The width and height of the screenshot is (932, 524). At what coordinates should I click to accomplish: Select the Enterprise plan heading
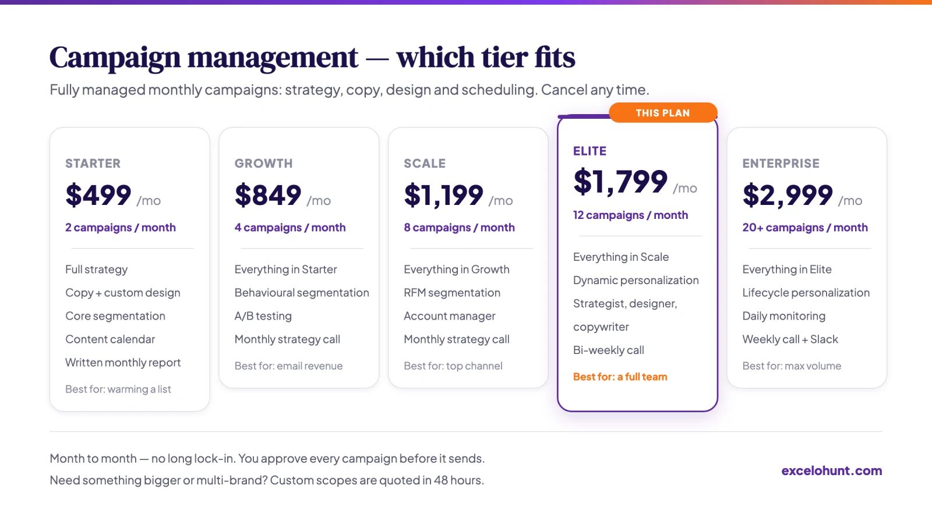pos(781,164)
